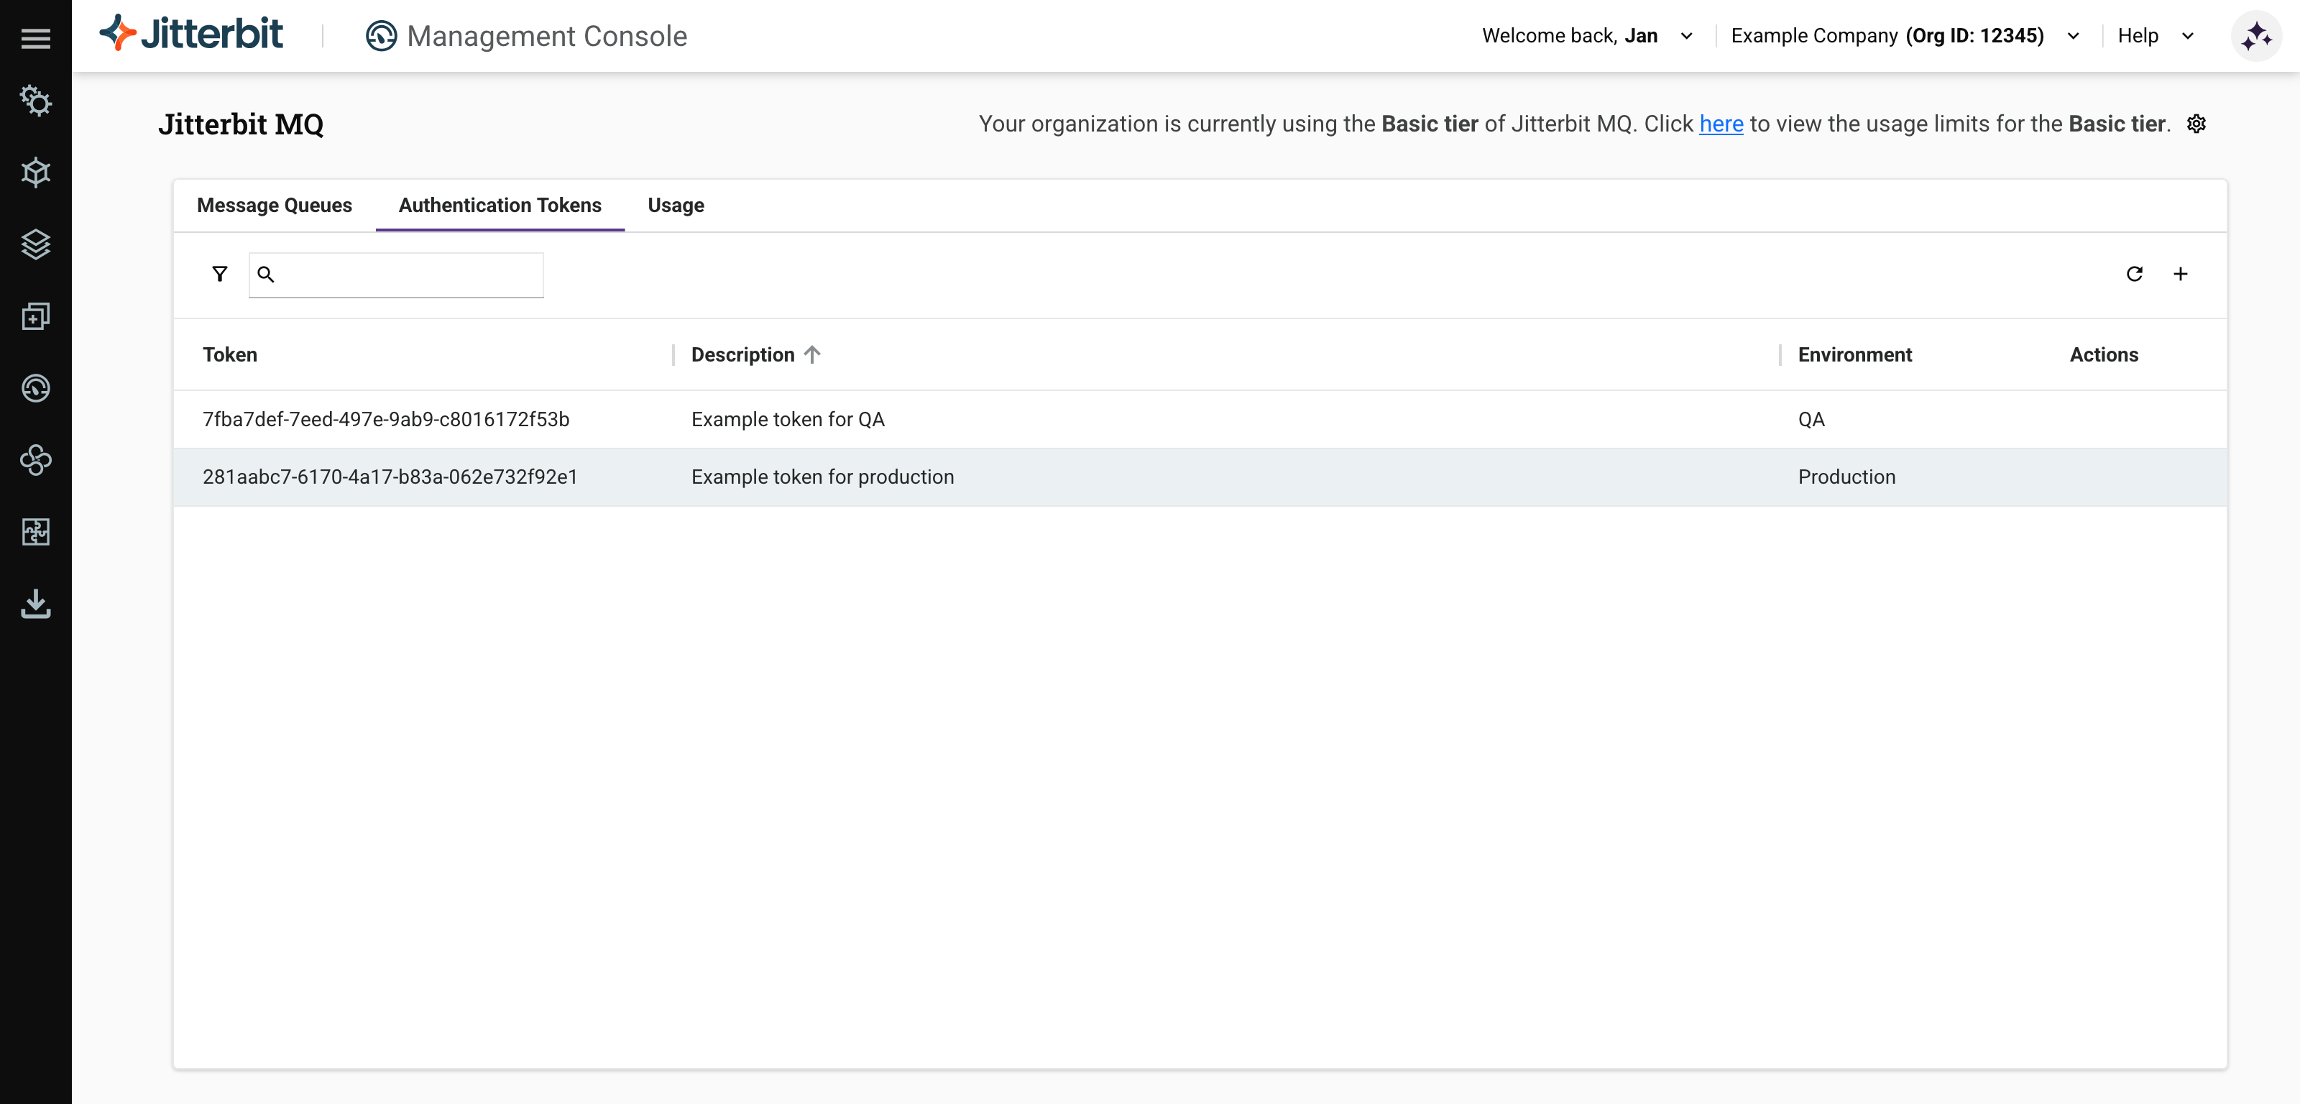Click the here link for usage limits
This screenshot has height=1104, width=2300.
point(1721,124)
